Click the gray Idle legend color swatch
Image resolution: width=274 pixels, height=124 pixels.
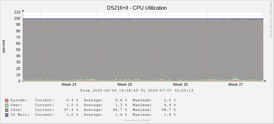(x=7, y=110)
